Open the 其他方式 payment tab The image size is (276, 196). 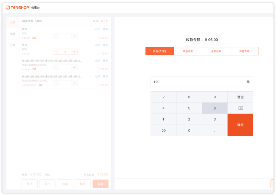[x=244, y=51]
